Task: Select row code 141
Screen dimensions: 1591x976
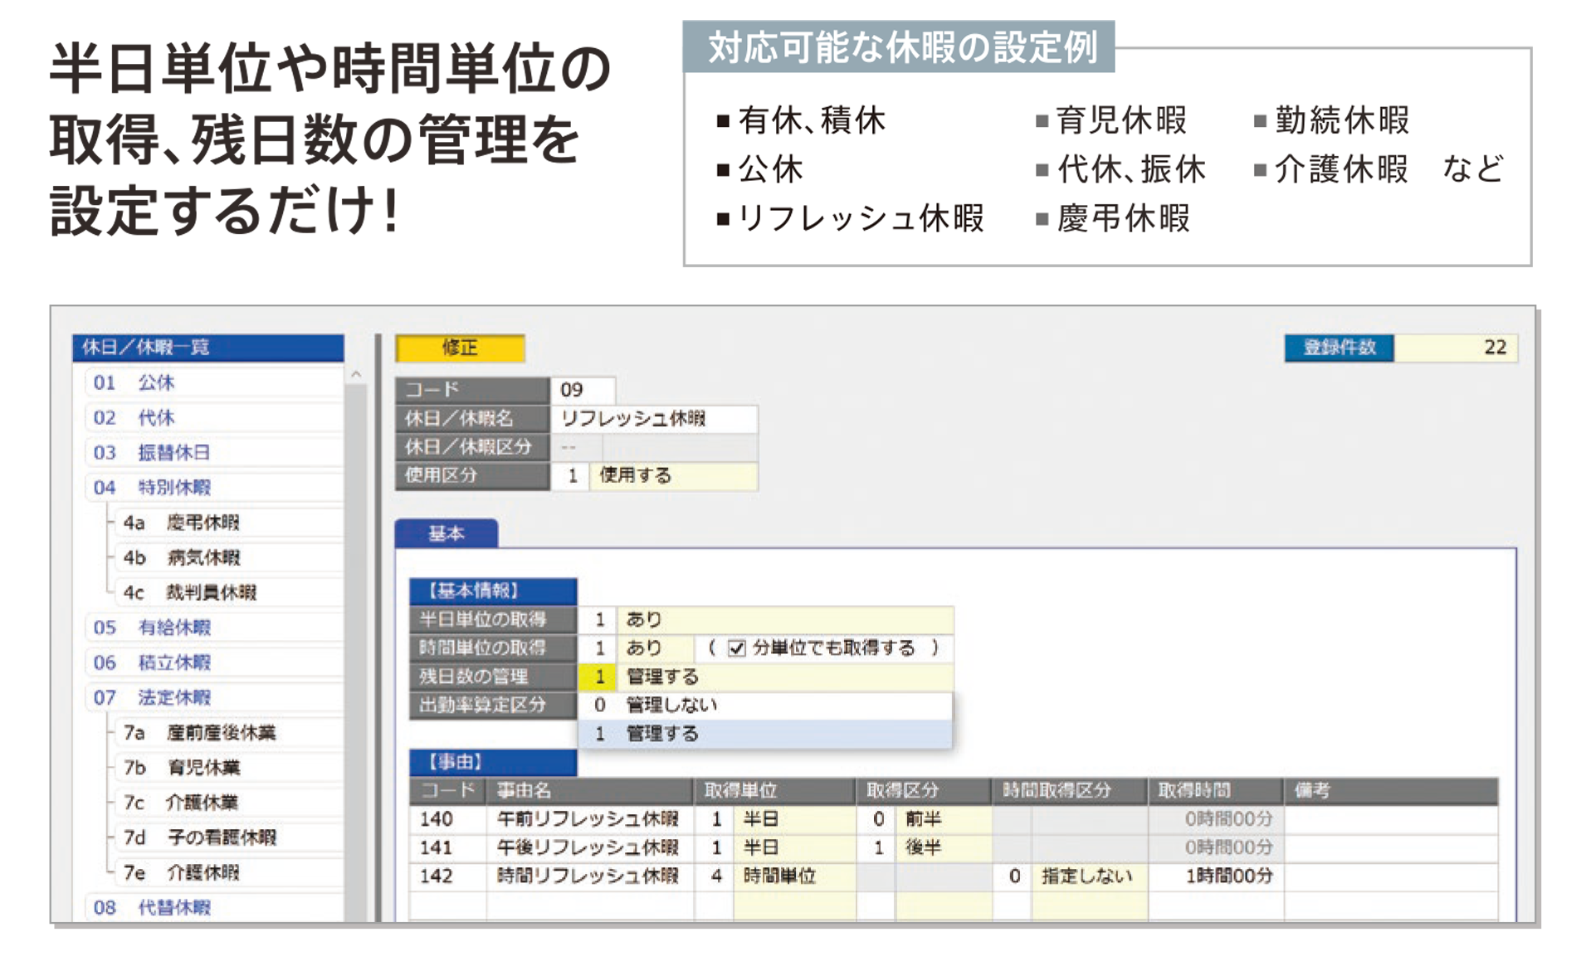Action: [448, 848]
